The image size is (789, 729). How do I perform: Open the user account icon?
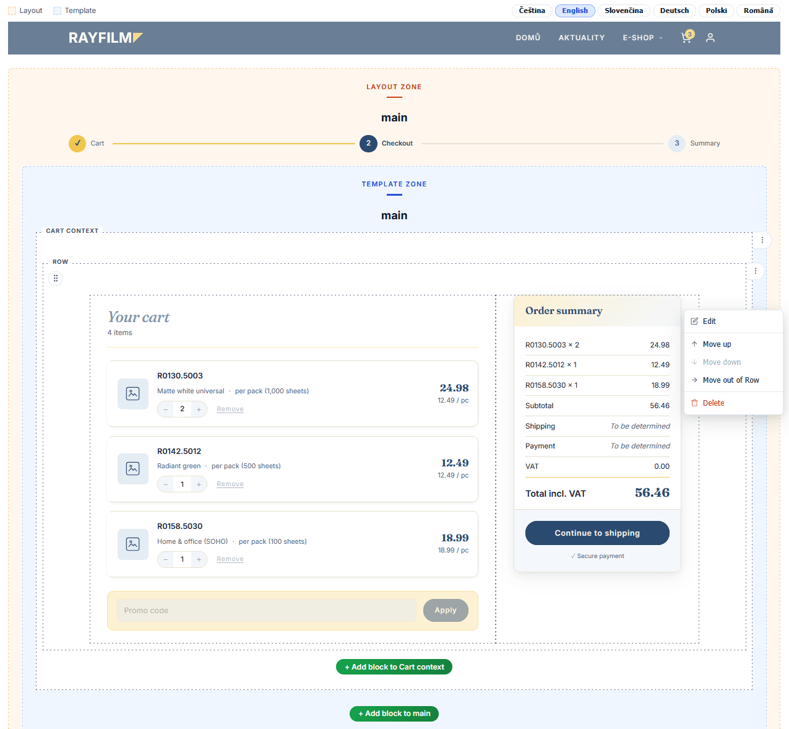point(710,38)
